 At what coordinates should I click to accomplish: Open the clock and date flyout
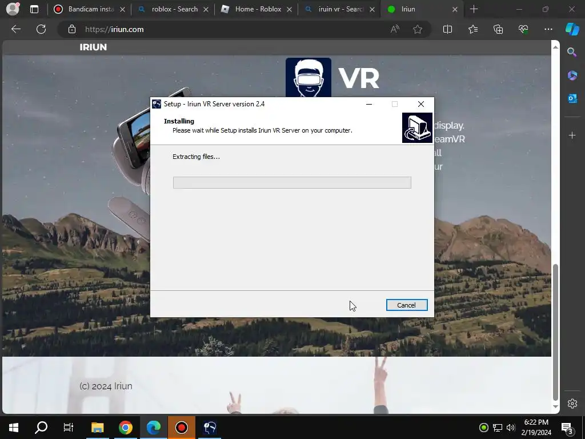coord(536,428)
